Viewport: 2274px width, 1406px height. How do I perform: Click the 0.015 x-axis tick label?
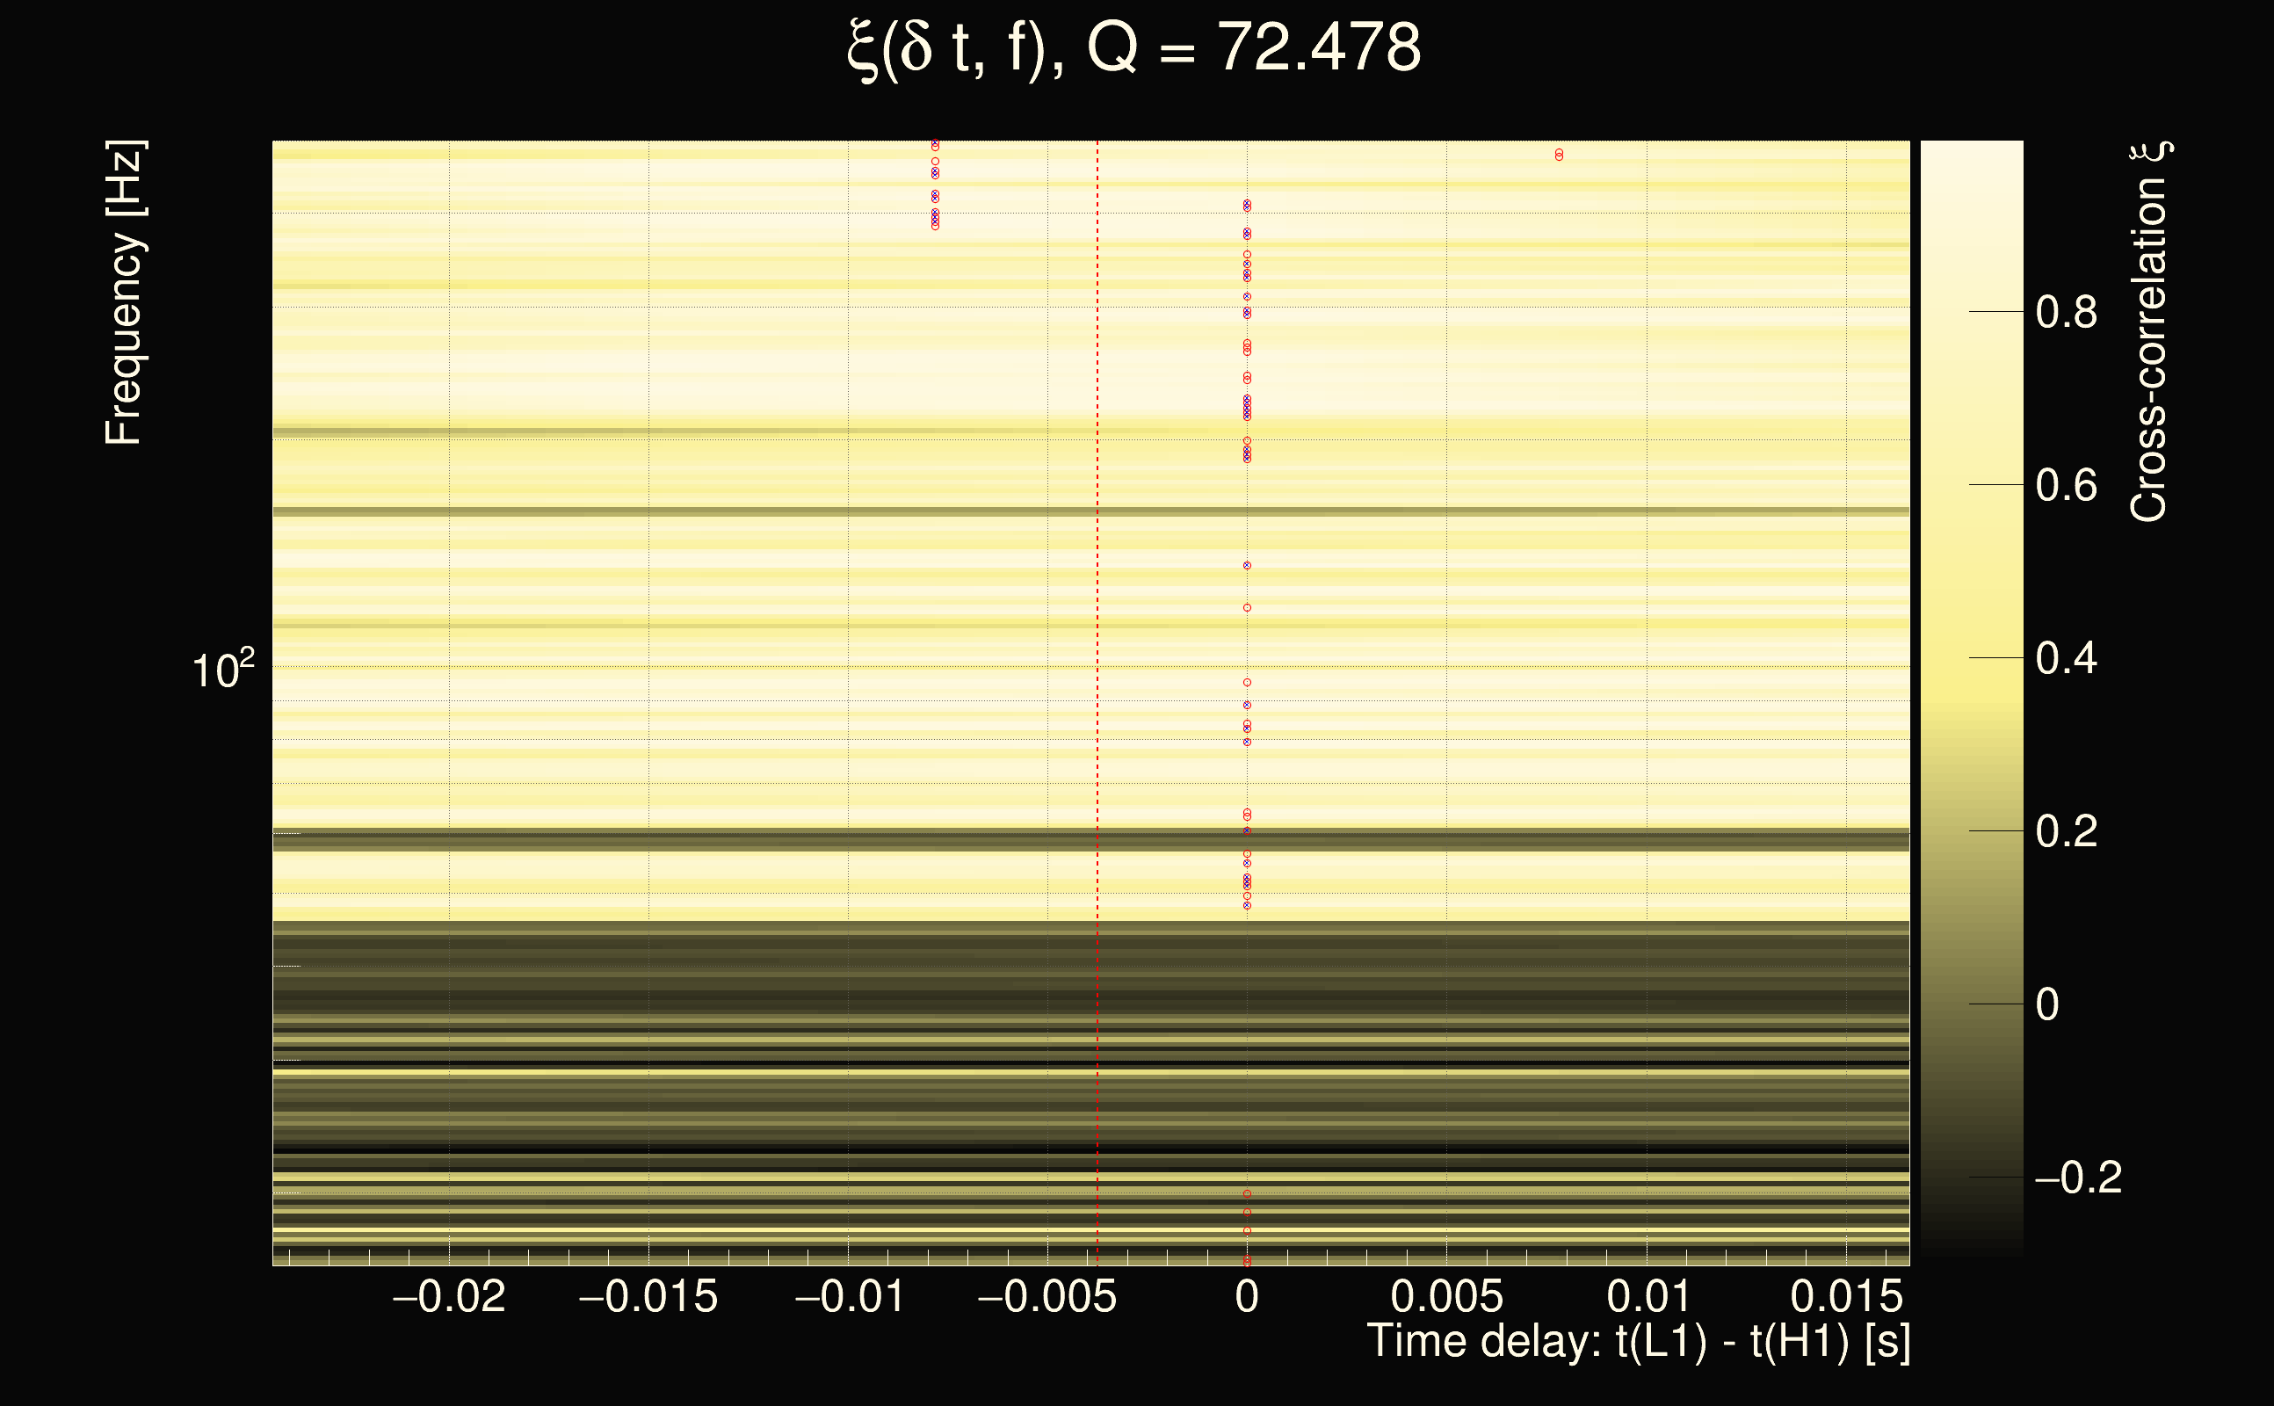tap(1846, 1296)
